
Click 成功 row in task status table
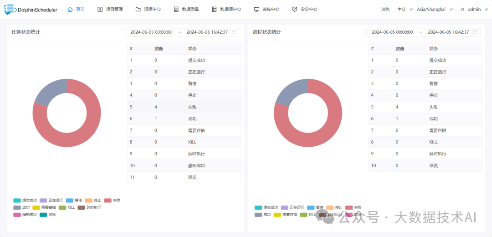tap(184, 118)
